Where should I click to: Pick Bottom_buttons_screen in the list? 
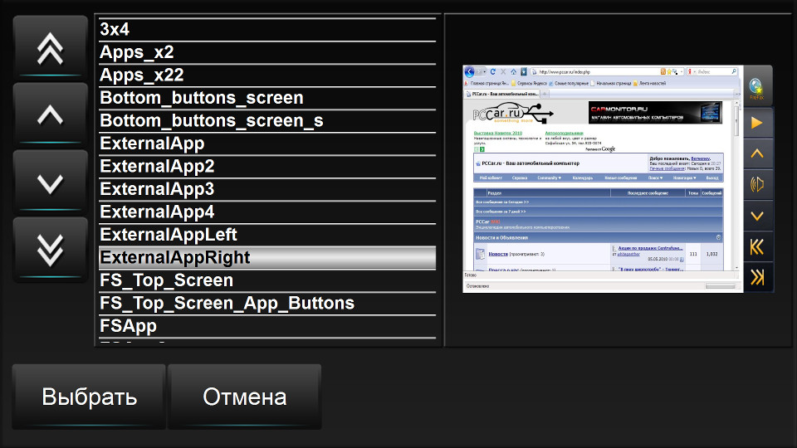[x=266, y=98]
